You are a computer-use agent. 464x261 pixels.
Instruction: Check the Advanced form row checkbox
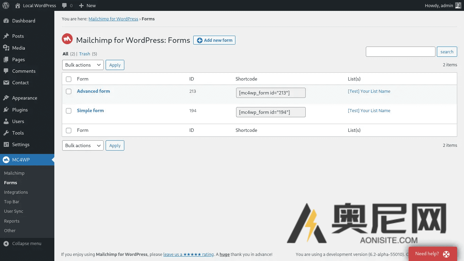pos(69,91)
